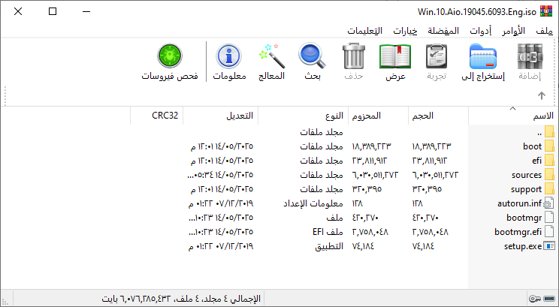The width and height of the screenshot is (559, 307).
Task: Maximize the WinRAR window
Action: coord(53,11)
